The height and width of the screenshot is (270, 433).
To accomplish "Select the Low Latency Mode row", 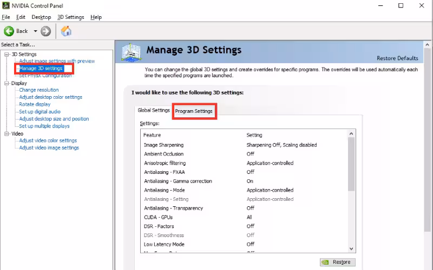I will [x=244, y=245].
